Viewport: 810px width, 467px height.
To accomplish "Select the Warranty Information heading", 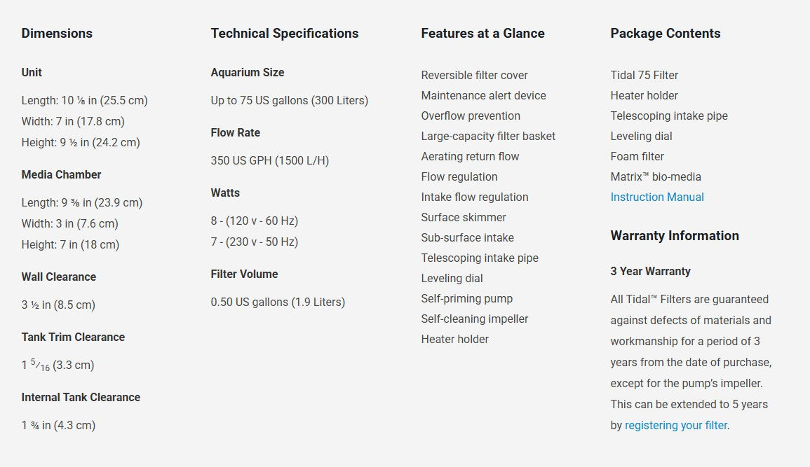I will pyautogui.click(x=674, y=235).
